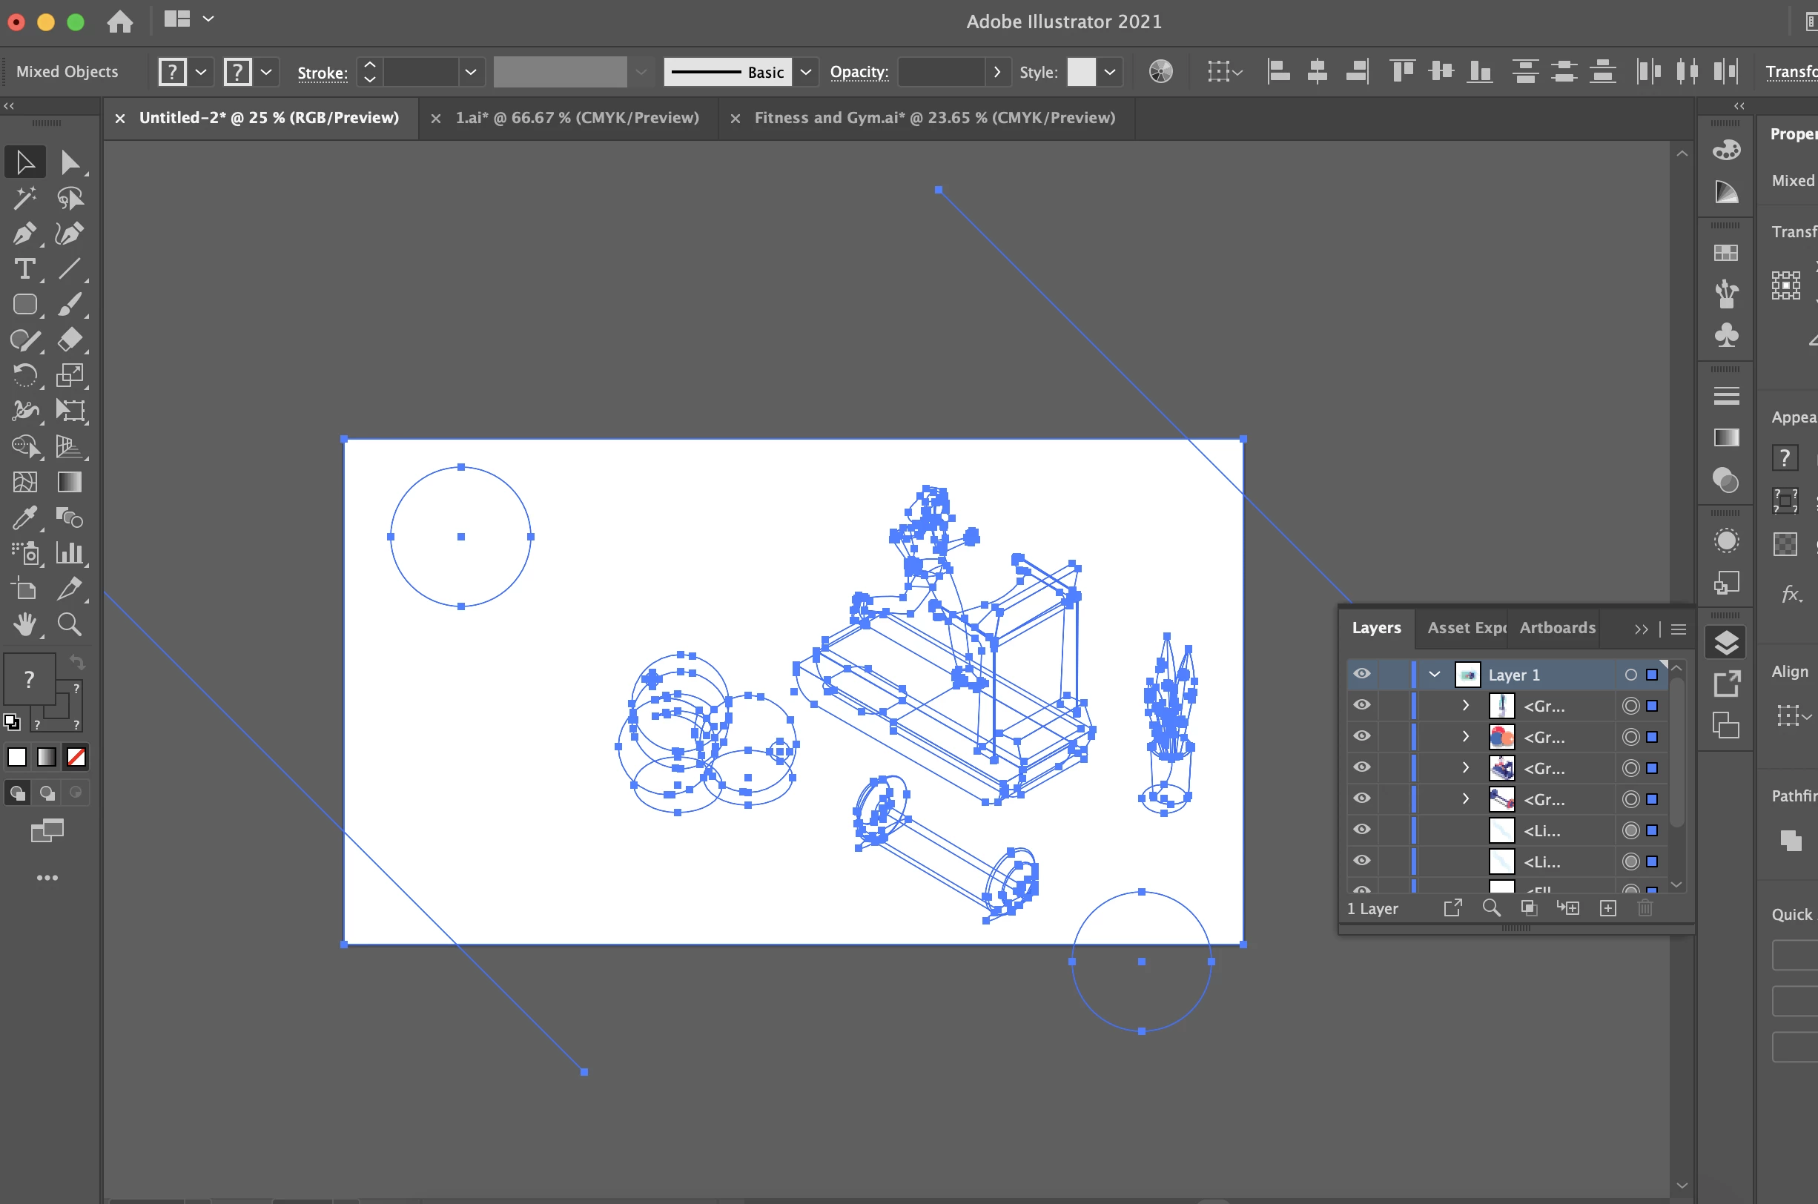The image size is (1818, 1204).
Task: Select the Direct Selection tool
Action: [x=70, y=162]
